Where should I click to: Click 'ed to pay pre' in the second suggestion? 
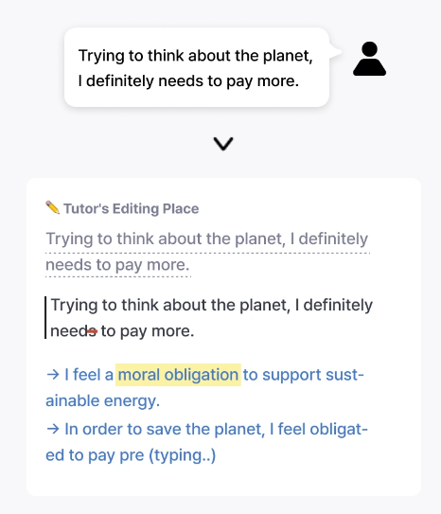click(x=95, y=455)
